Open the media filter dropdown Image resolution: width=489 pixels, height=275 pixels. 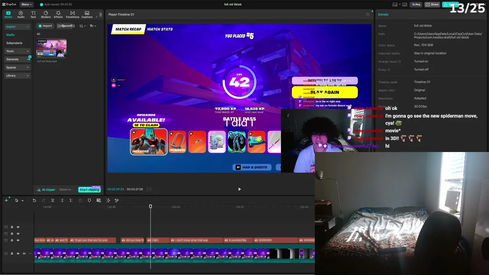(93, 26)
